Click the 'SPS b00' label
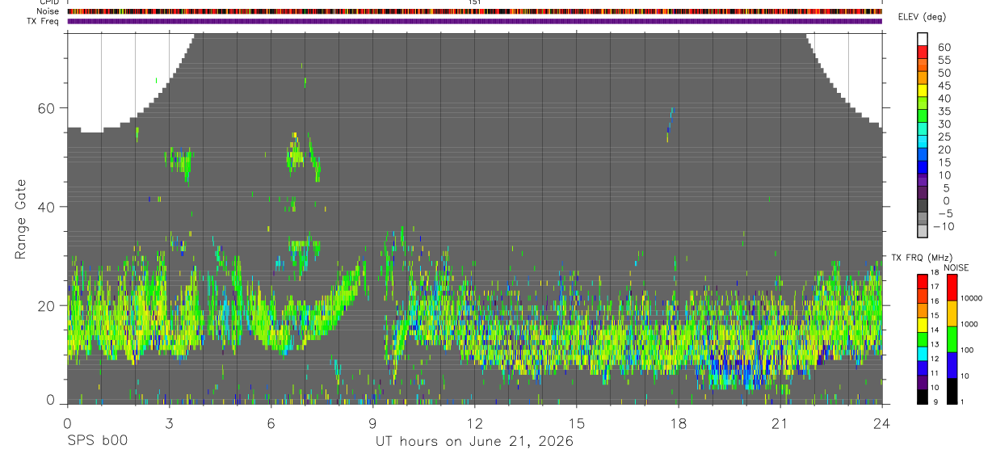The height and width of the screenshot is (458, 992). (97, 441)
